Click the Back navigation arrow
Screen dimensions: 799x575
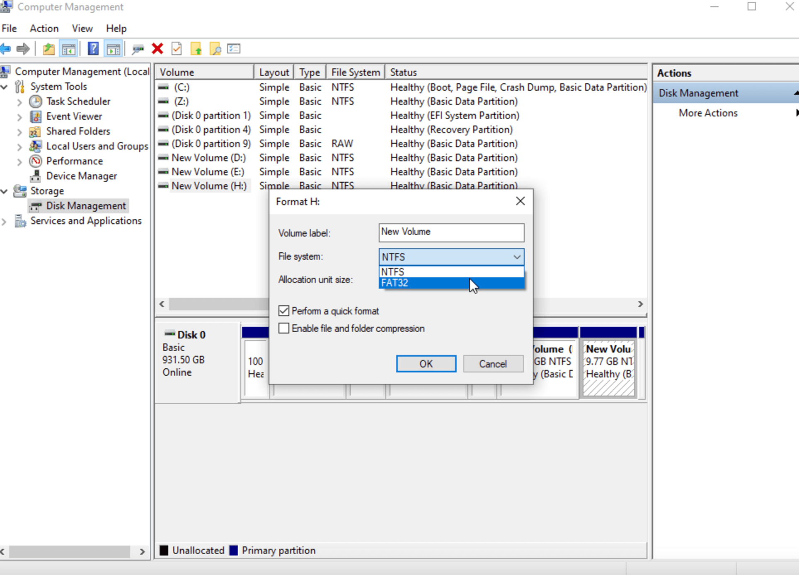pos(6,48)
